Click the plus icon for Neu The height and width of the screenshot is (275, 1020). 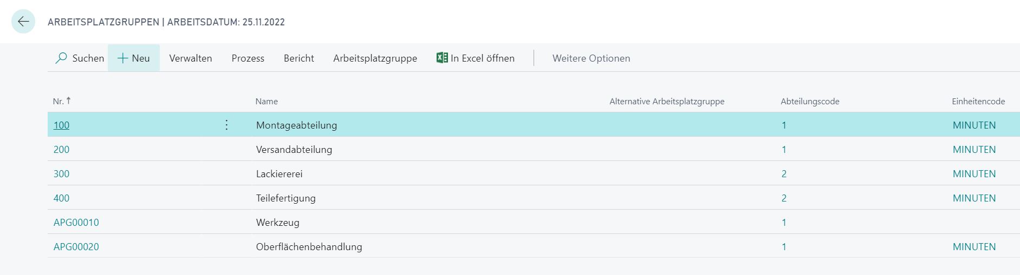pyautogui.click(x=123, y=58)
